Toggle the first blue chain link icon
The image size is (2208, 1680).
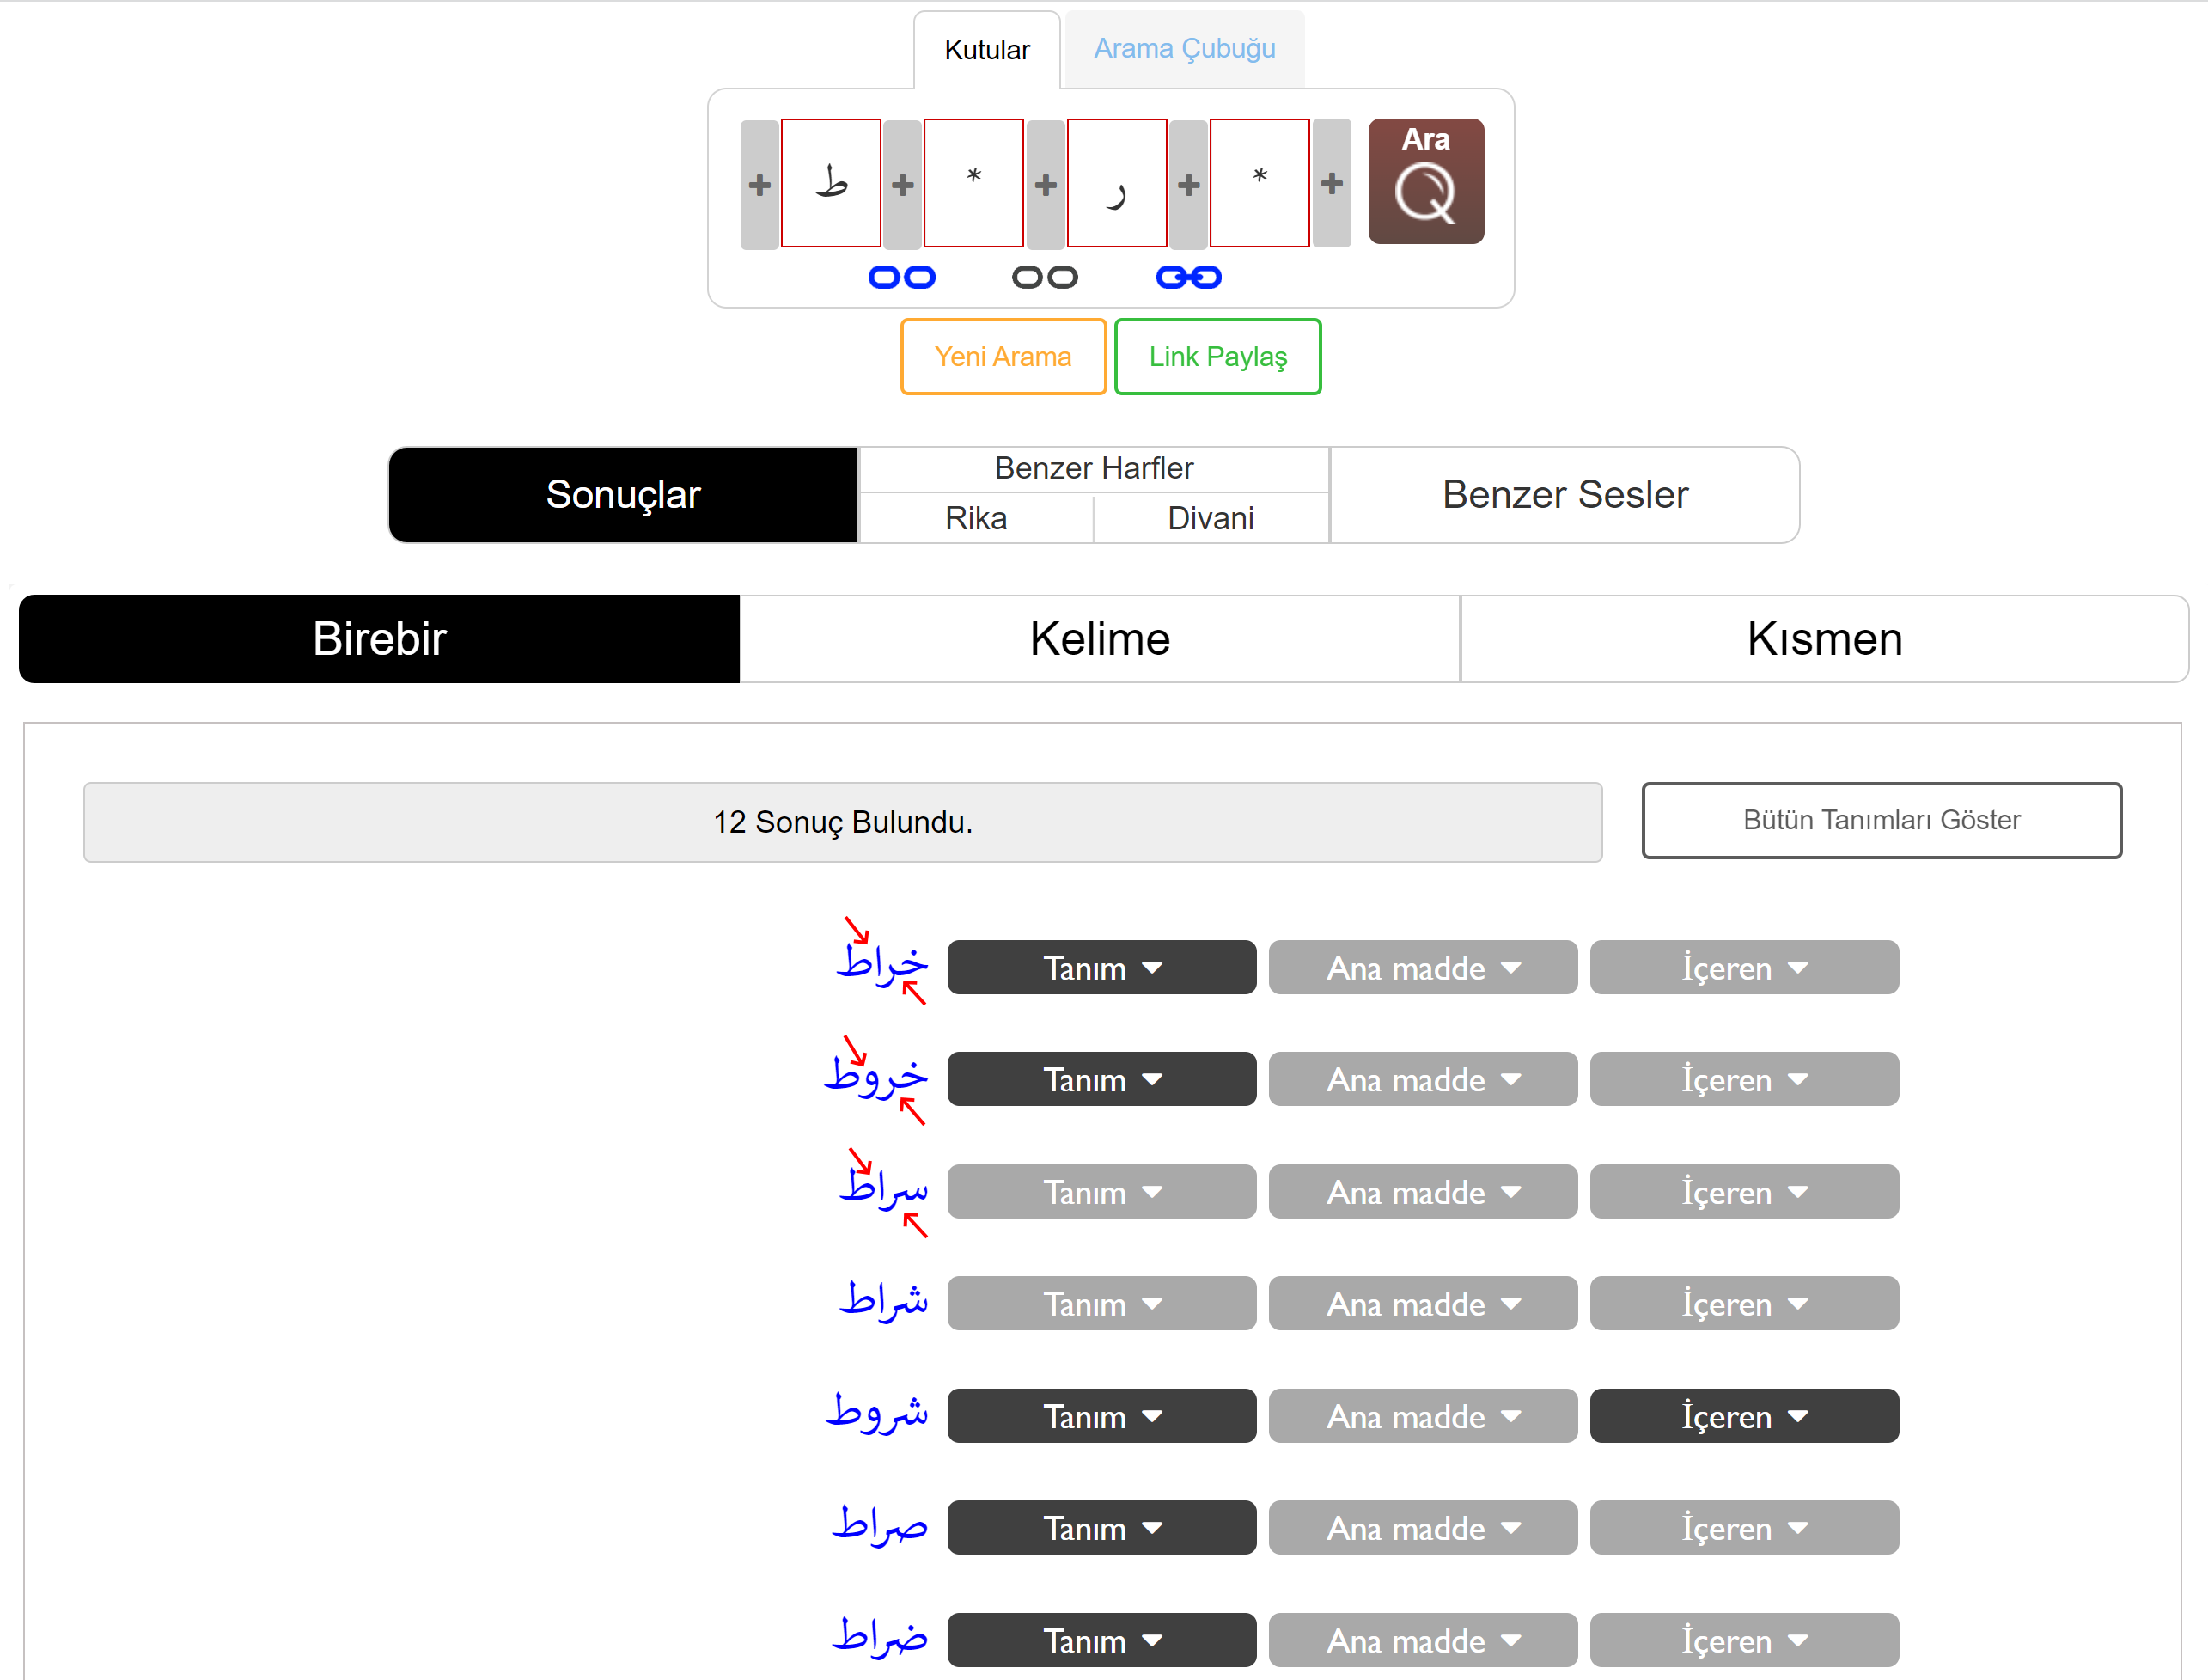pos(900,277)
